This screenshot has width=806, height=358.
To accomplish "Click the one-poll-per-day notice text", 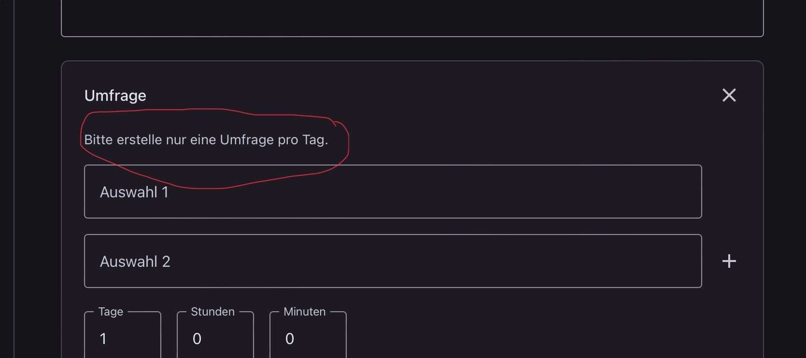I will coord(206,140).
